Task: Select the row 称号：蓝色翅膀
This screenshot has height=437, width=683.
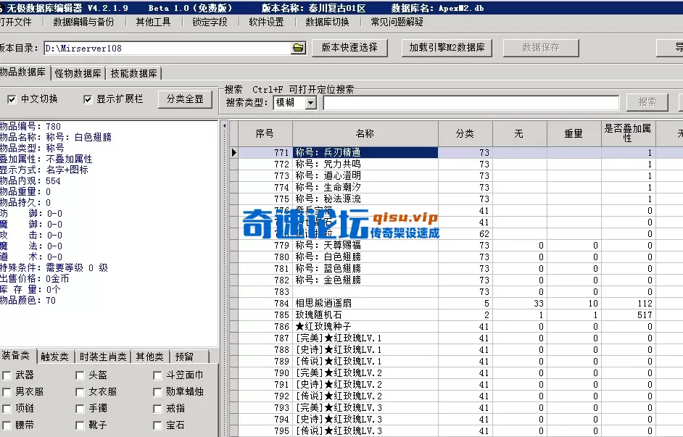Action: pos(456,269)
